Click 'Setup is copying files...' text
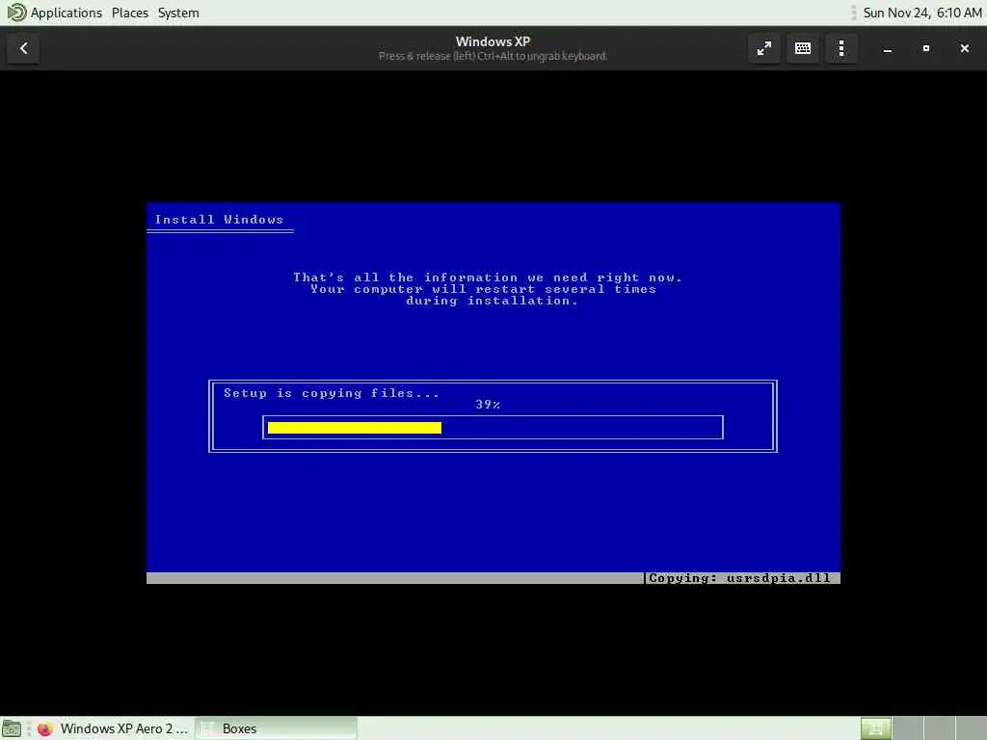987x740 pixels. (x=332, y=393)
